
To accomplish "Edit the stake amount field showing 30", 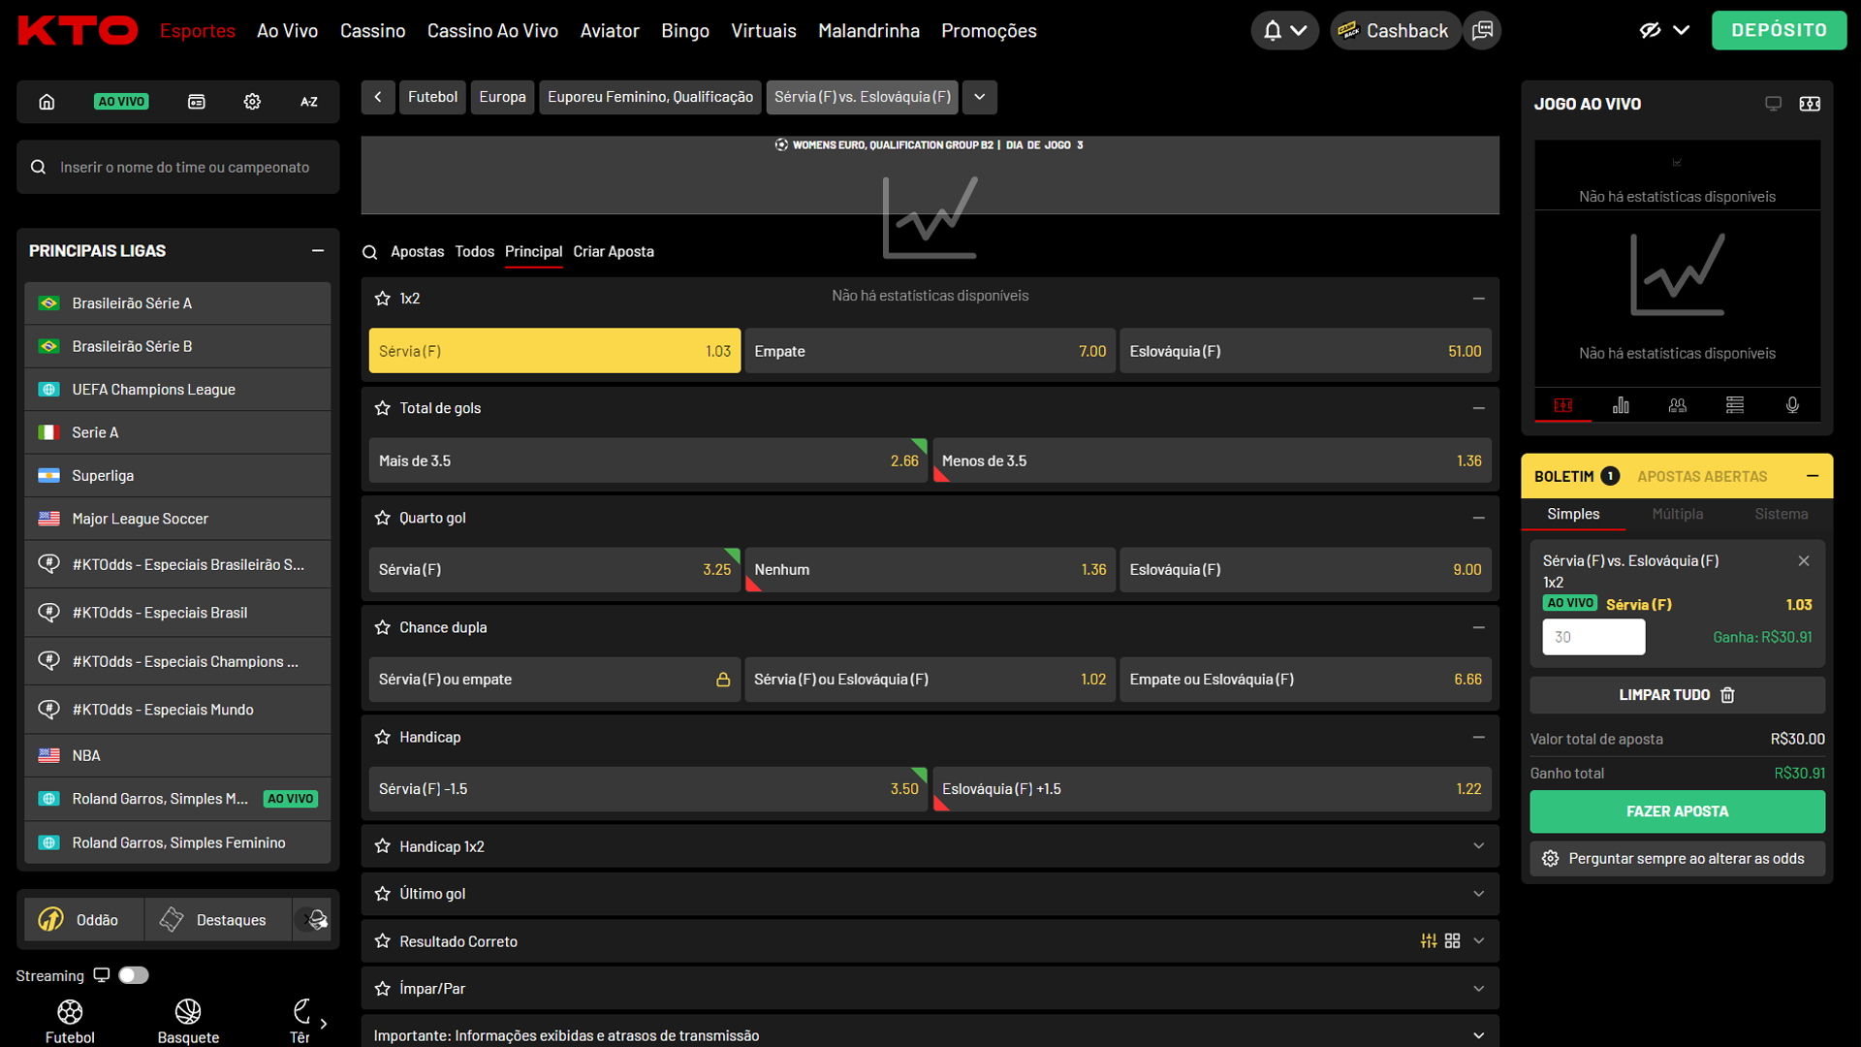I will click(x=1593, y=637).
